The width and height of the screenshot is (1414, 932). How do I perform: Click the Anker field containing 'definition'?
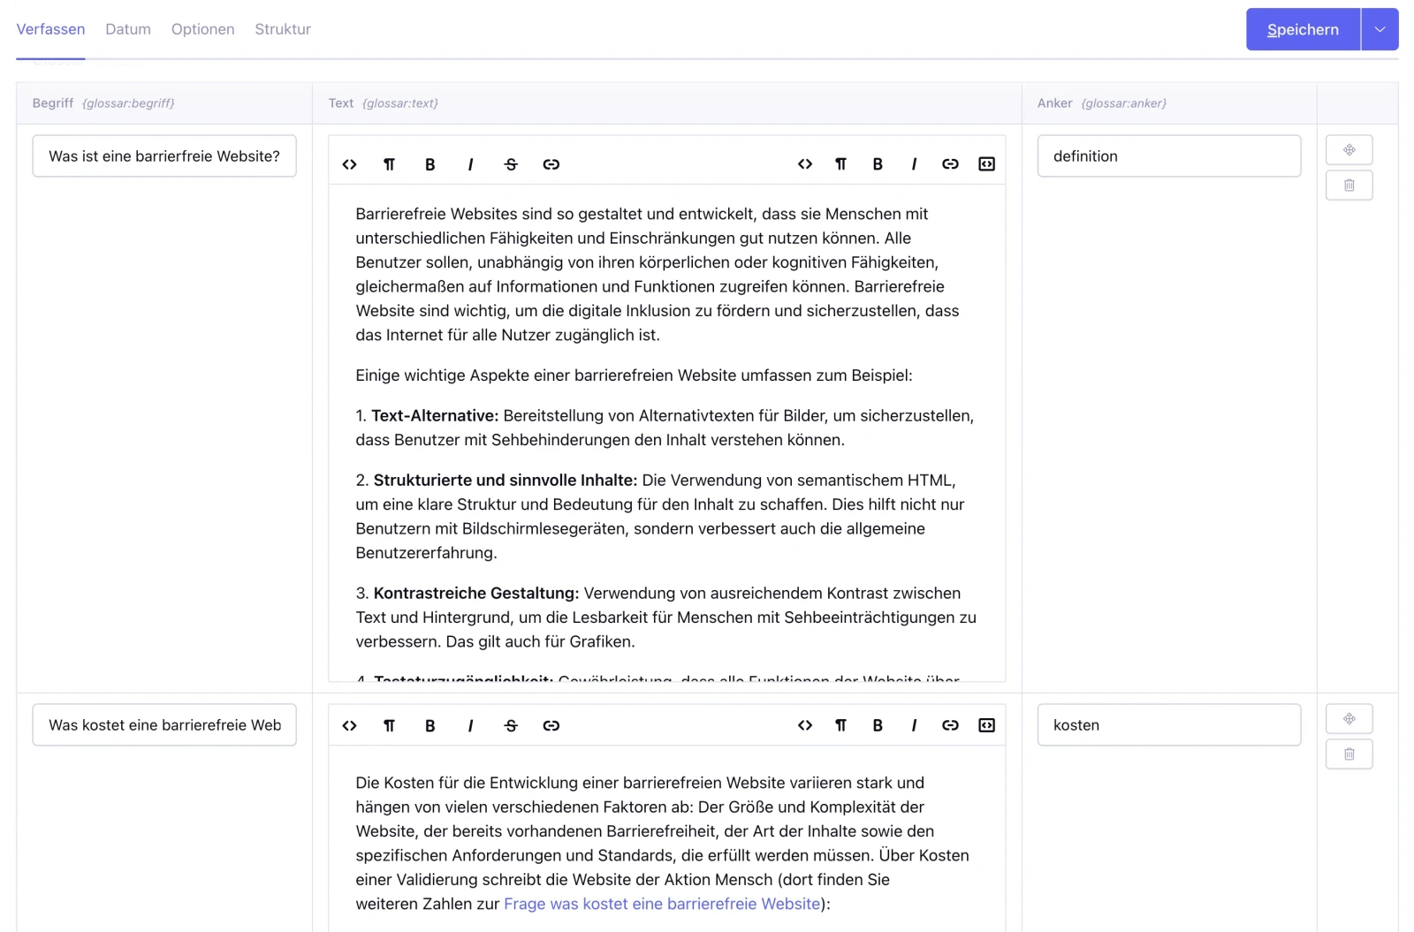click(1168, 156)
